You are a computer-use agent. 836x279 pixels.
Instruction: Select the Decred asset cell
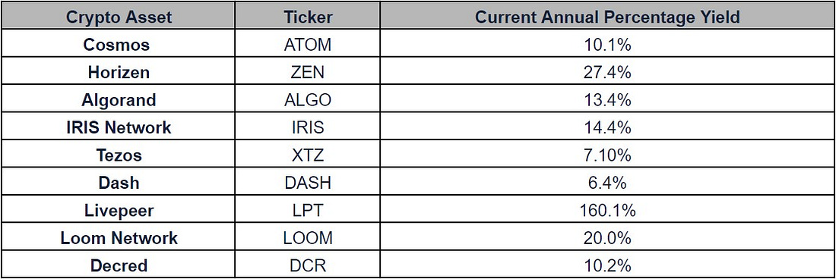pos(119,265)
